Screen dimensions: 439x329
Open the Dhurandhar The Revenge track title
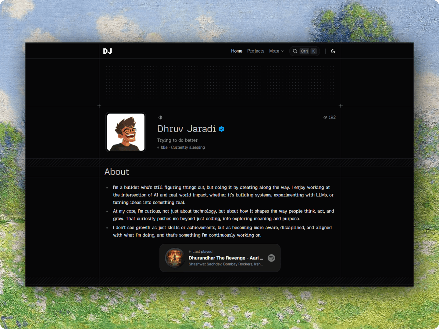coord(226,258)
